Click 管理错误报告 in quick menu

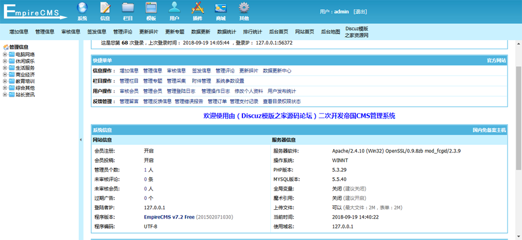click(x=188, y=101)
